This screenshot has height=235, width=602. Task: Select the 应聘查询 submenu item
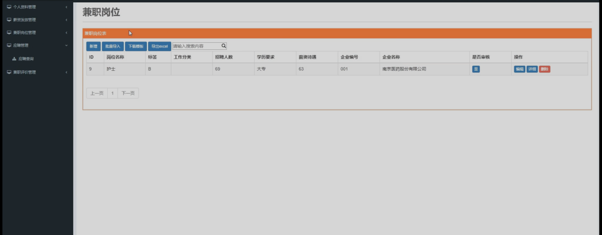tap(37, 59)
